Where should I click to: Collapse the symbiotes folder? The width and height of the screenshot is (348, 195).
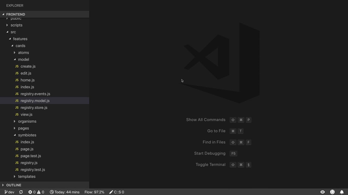pos(45,135)
